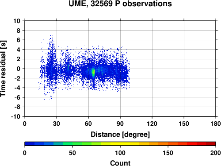Click the Time residual y-axis label

point(3,69)
